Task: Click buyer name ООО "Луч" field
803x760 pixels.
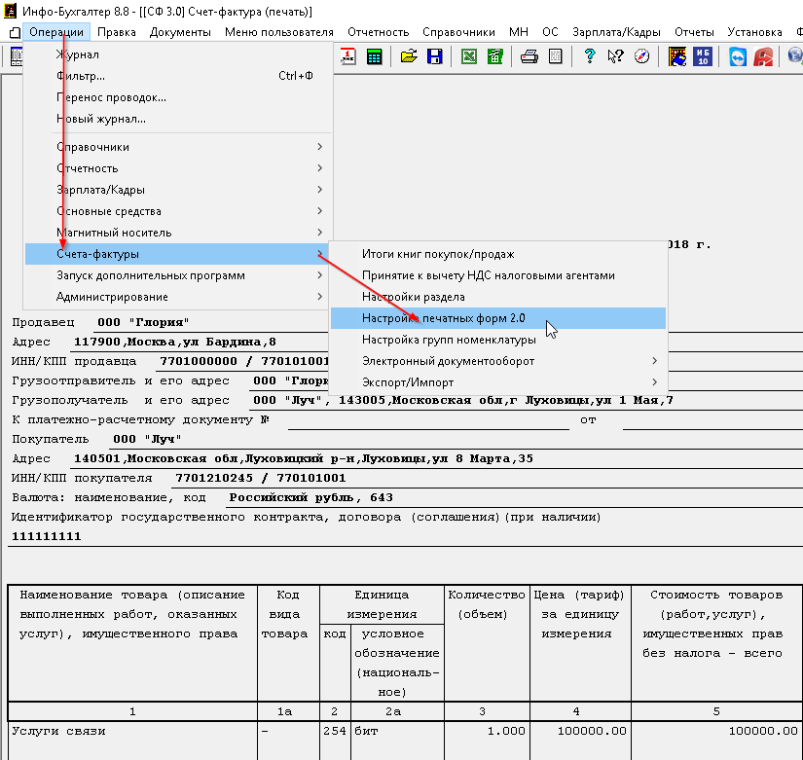Action: (x=148, y=440)
